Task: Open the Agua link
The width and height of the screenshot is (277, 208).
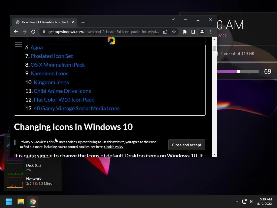Action: coord(37,47)
